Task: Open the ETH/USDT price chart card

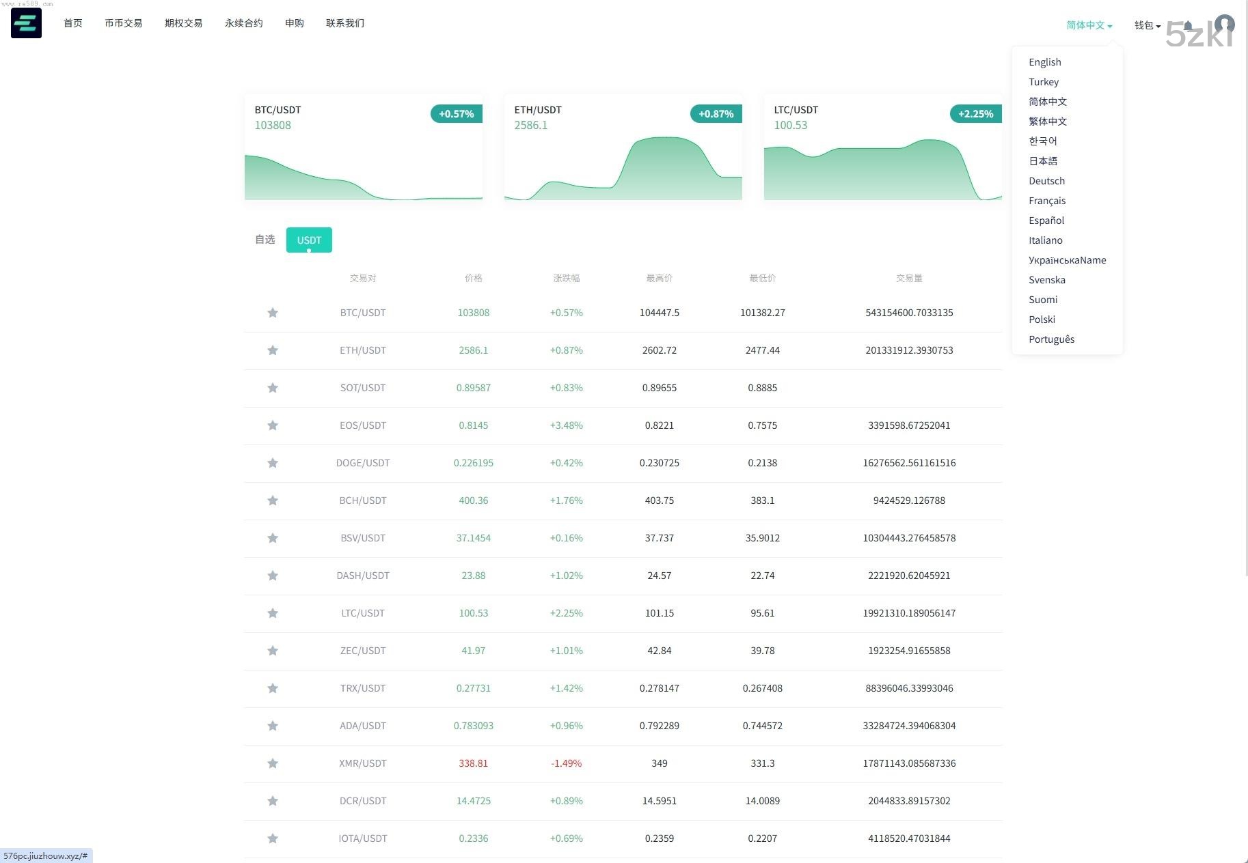Action: pyautogui.click(x=623, y=147)
